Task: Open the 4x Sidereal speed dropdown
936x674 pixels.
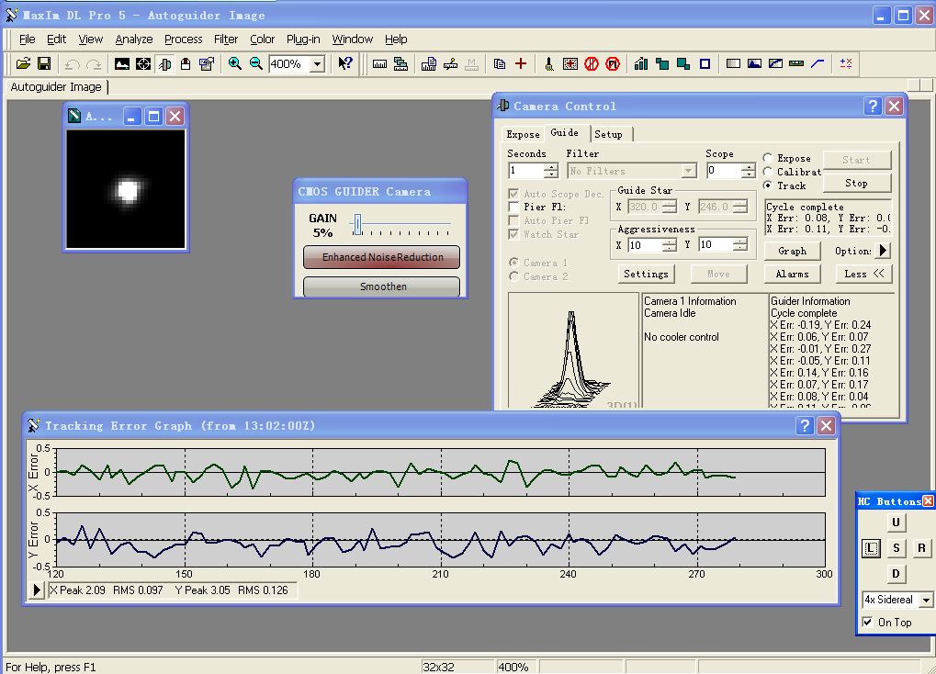Action: coord(926,600)
